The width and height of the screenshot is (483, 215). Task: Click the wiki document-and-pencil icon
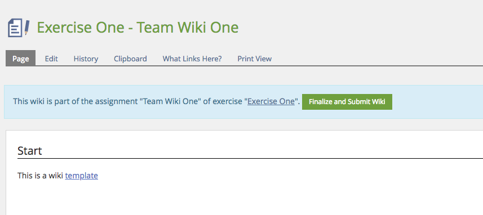[x=19, y=28]
